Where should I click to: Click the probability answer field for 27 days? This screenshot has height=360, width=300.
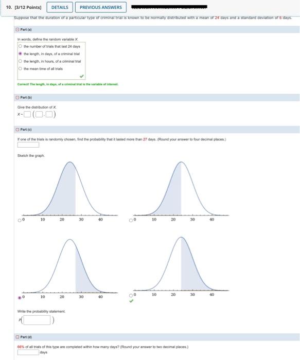pyautogui.click(x=28, y=145)
